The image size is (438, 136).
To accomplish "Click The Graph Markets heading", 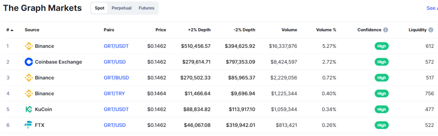I will point(42,8).
